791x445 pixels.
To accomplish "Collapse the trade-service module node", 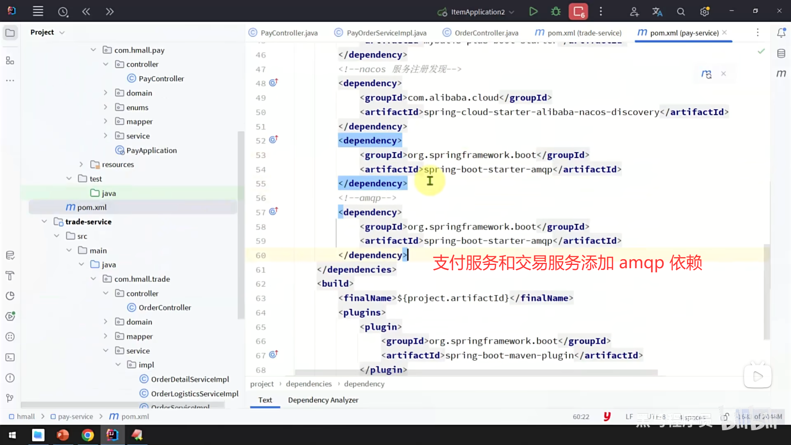I will coord(44,222).
